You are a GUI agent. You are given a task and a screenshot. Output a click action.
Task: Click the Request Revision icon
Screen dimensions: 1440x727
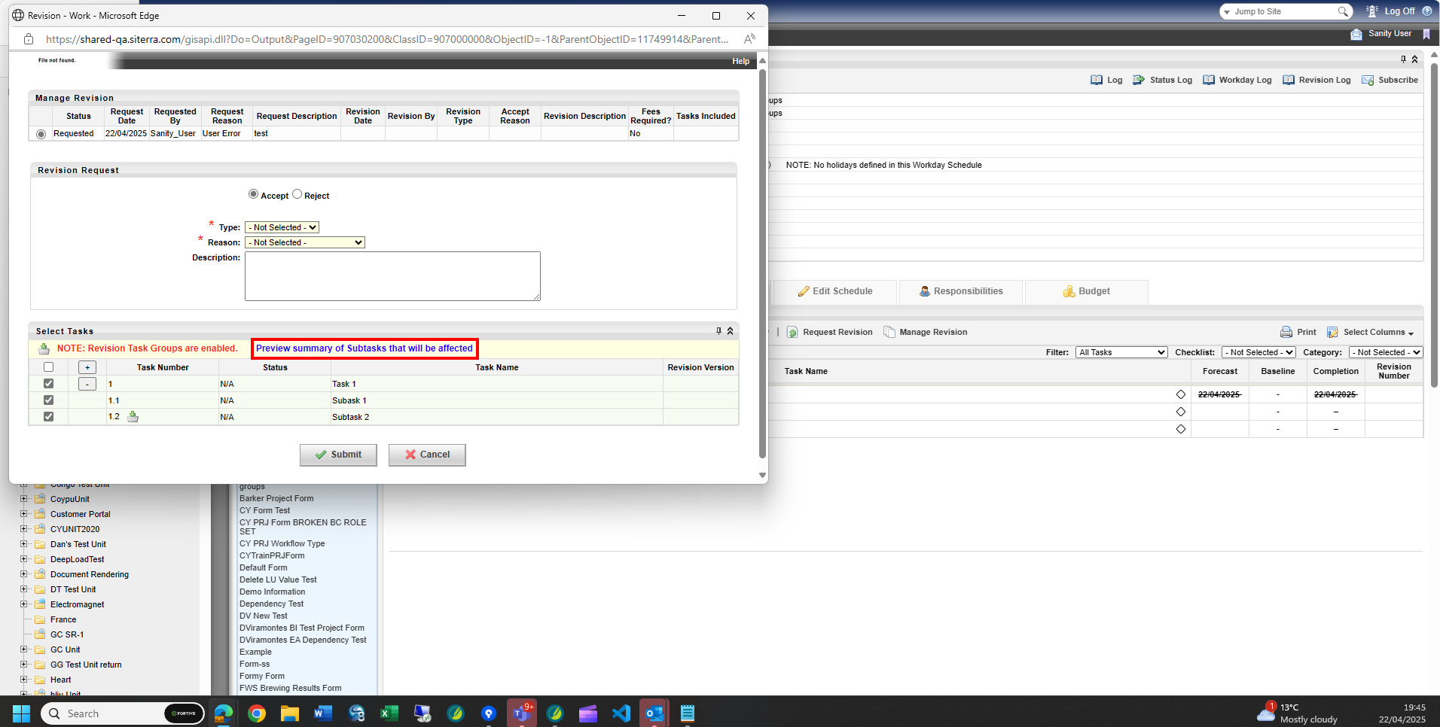(793, 332)
